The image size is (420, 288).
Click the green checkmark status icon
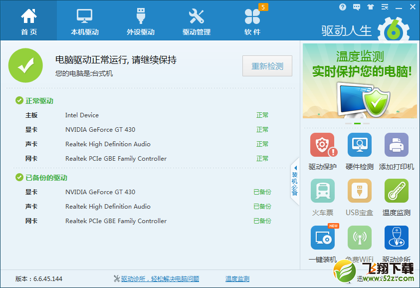(x=25, y=65)
